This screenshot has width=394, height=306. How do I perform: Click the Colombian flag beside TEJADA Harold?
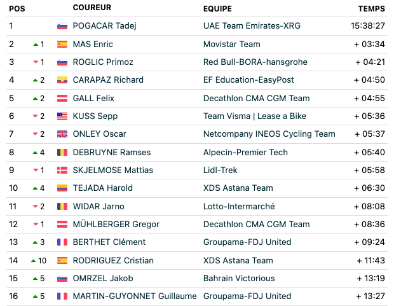(62, 188)
